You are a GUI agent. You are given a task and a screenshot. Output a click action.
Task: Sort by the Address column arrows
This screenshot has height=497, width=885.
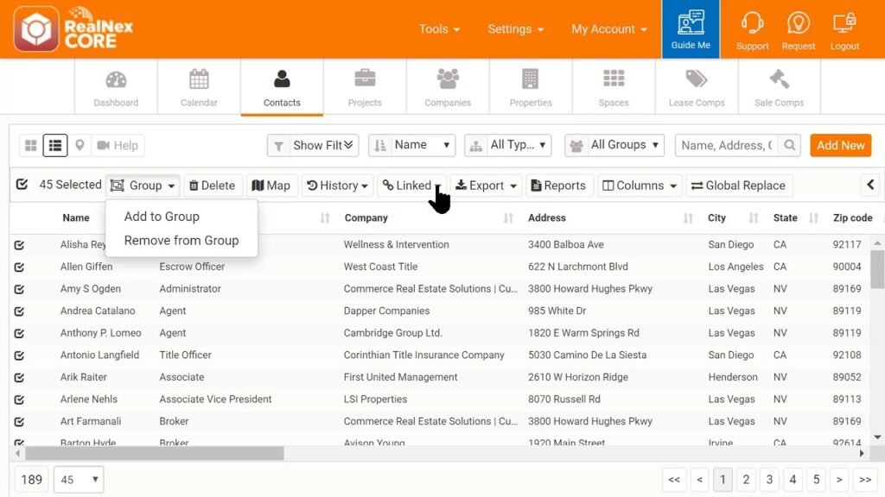click(x=688, y=218)
